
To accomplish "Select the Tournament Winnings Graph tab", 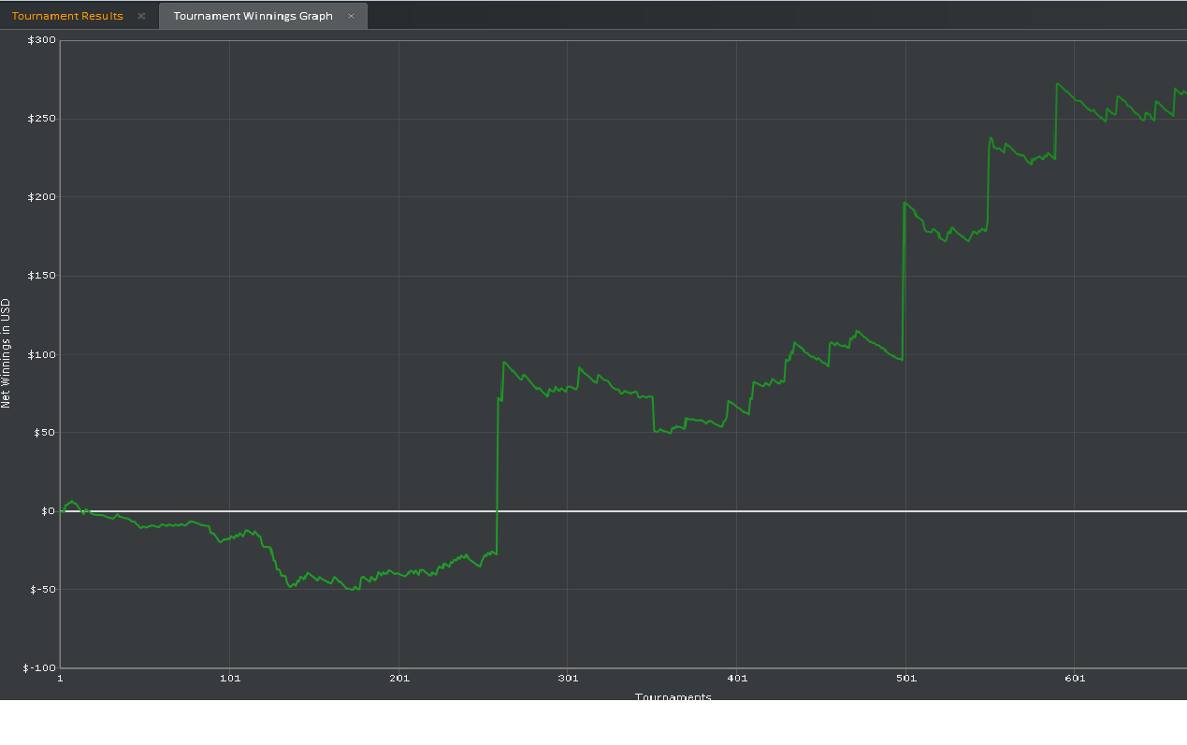I will click(253, 16).
